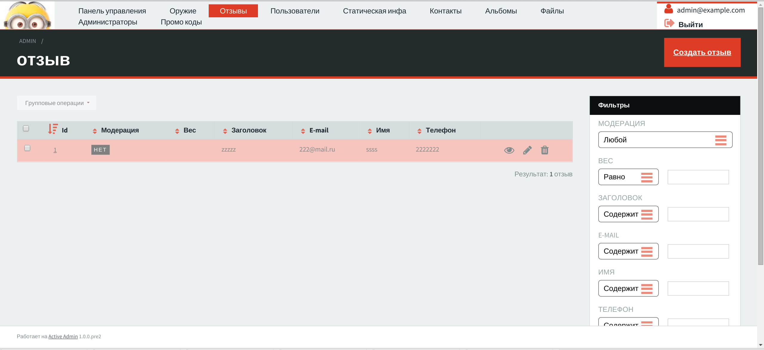The image size is (764, 350).
Task: Click the minion logo image
Action: click(27, 16)
